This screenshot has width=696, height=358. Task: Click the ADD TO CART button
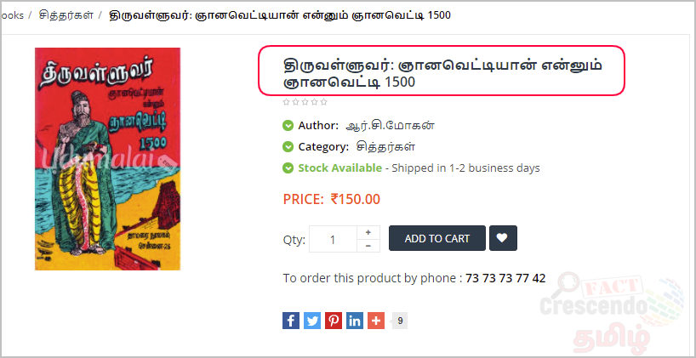437,238
